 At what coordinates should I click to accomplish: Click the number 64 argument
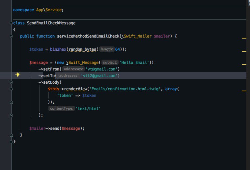[118, 49]
